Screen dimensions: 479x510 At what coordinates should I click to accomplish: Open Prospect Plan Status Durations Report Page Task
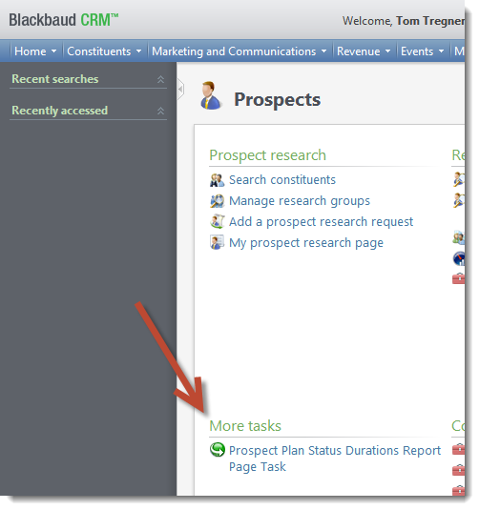coord(334,459)
